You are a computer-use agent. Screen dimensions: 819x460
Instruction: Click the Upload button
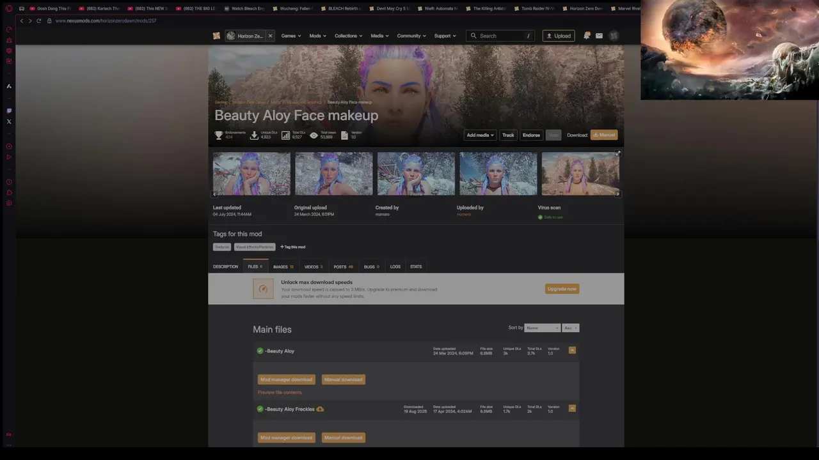(559, 36)
